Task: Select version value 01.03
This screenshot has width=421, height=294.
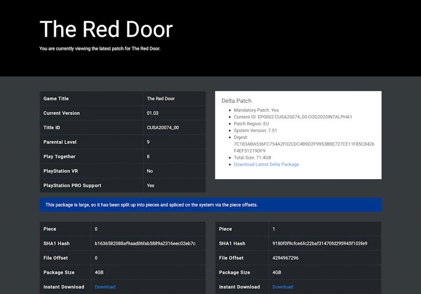Action: click(153, 113)
